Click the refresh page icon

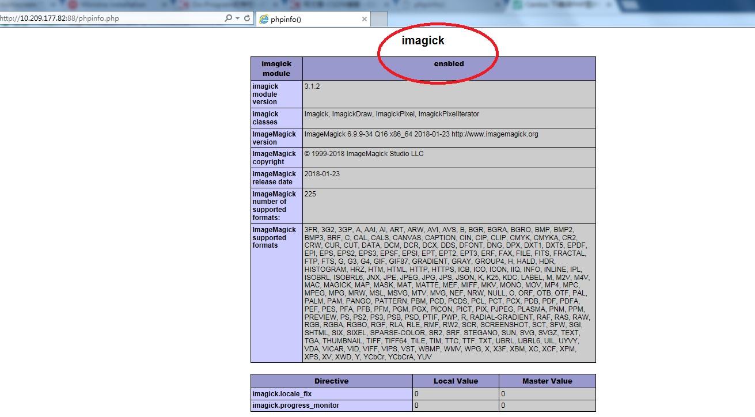coord(247,18)
